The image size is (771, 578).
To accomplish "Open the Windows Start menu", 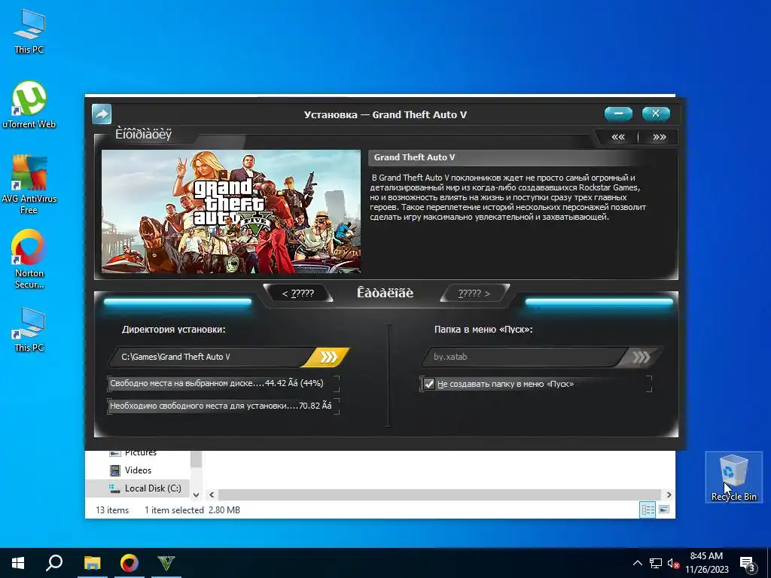I will click(18, 563).
